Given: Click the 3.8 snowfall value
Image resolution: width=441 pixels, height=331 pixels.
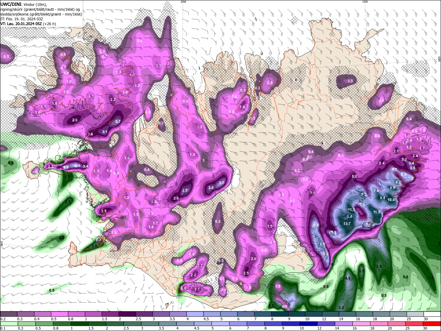Looking at the screenshot, I should 222,183.
